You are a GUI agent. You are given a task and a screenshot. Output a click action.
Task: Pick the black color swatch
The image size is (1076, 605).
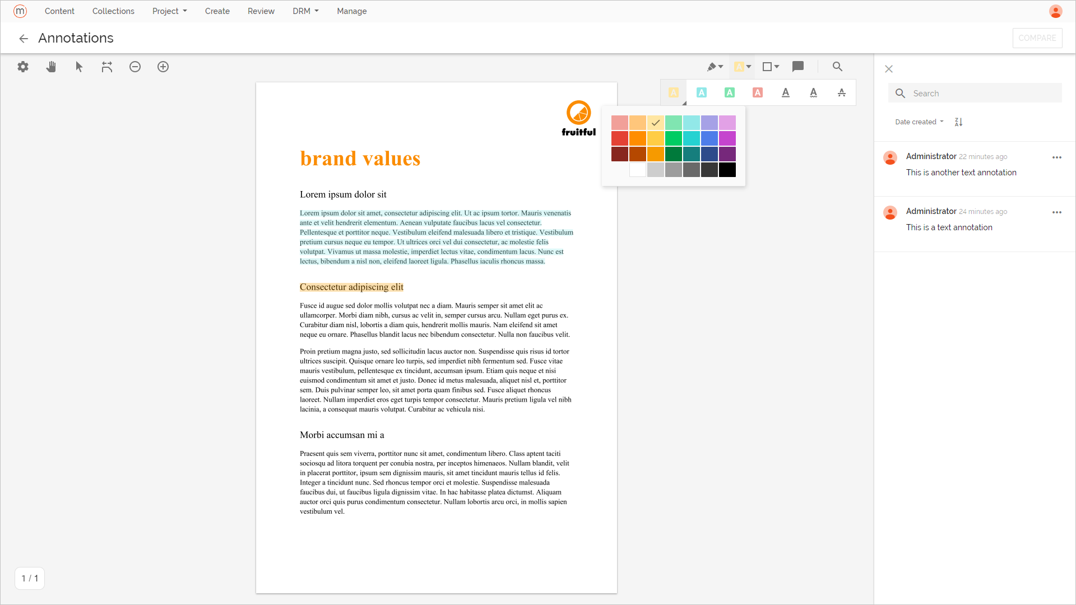coord(727,170)
